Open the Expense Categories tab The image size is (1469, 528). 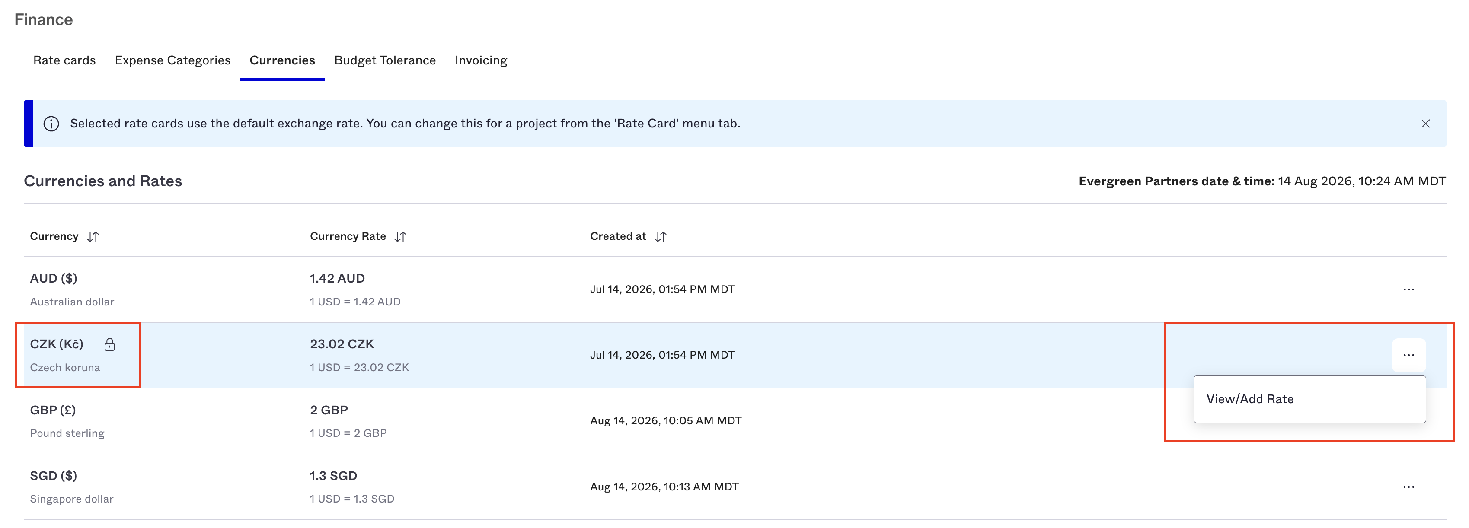173,60
